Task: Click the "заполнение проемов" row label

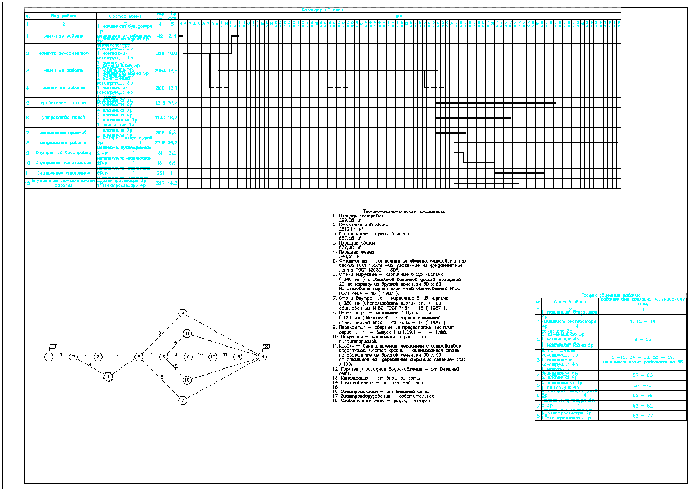Action: coord(64,133)
